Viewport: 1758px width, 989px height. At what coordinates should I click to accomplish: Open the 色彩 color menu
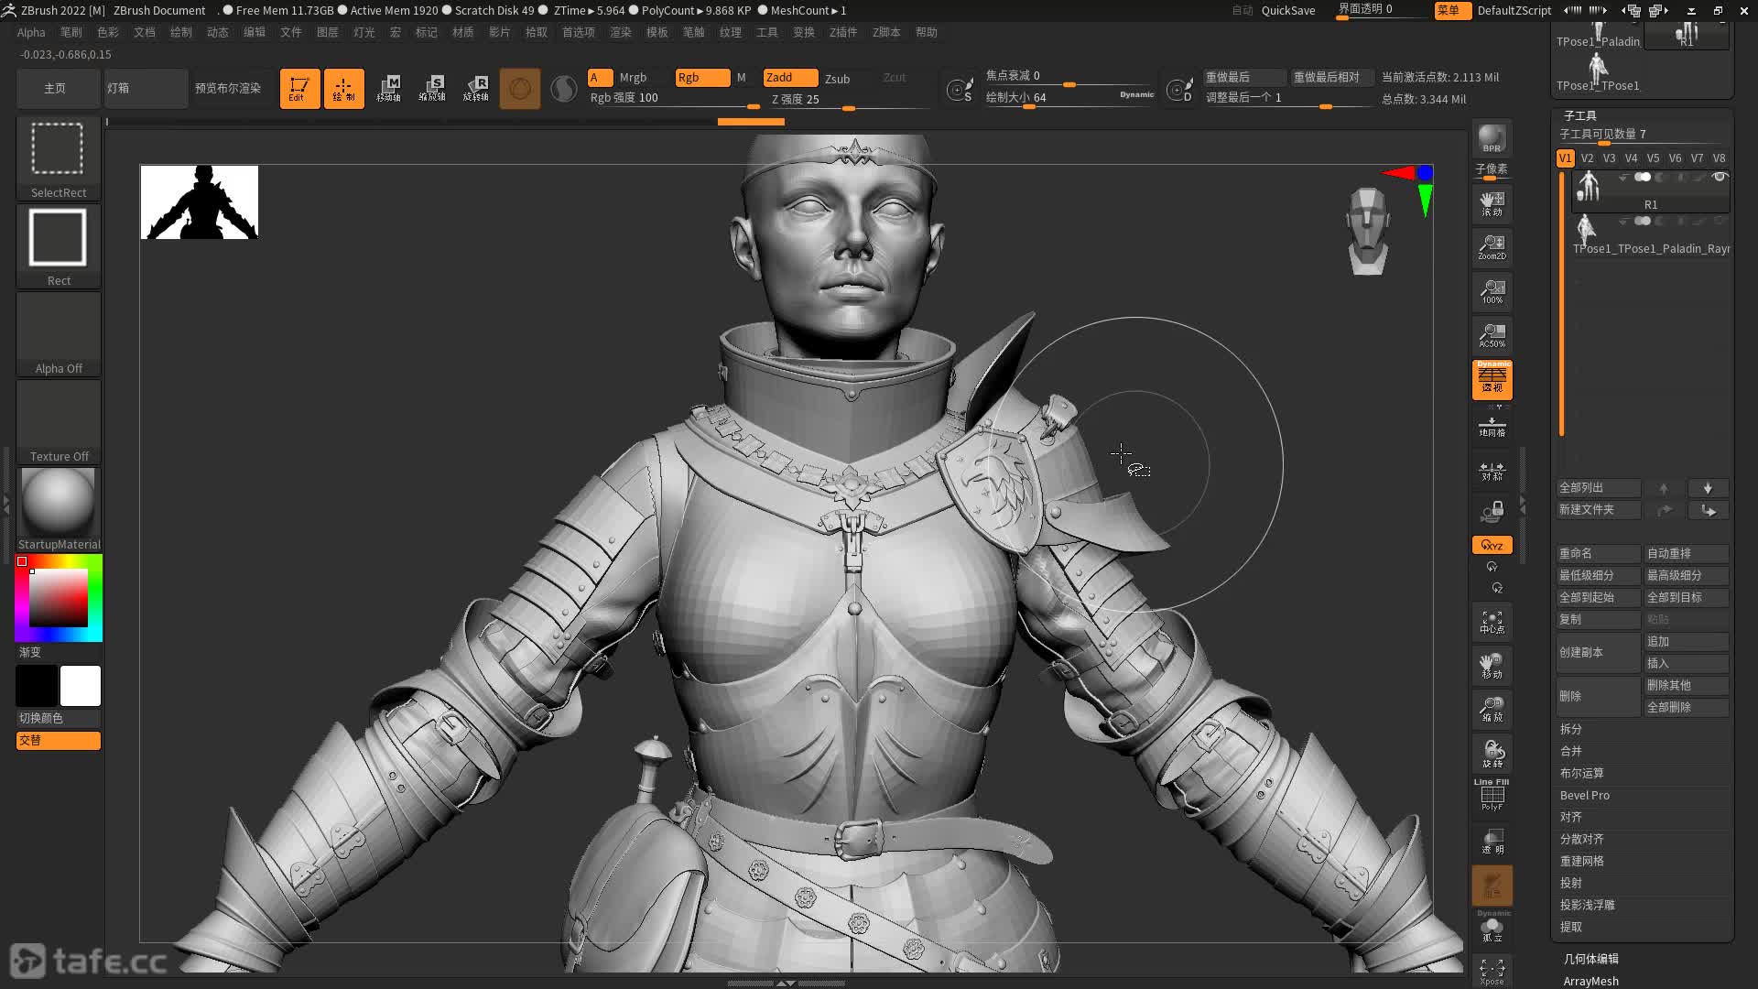(108, 32)
